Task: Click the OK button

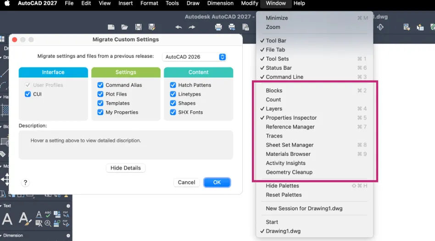Action: click(x=217, y=182)
